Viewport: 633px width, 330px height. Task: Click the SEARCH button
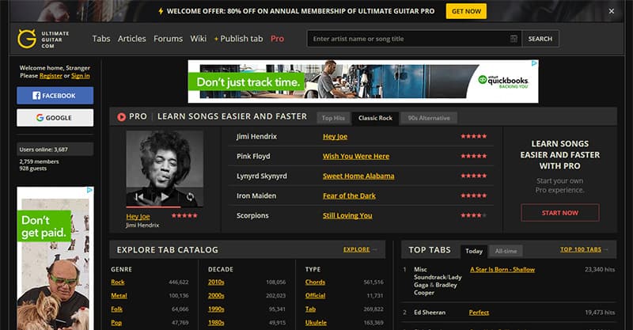point(540,39)
